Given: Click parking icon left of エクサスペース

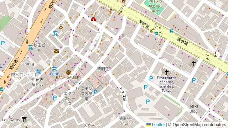Looking at the screenshot, I should coord(55,98).
